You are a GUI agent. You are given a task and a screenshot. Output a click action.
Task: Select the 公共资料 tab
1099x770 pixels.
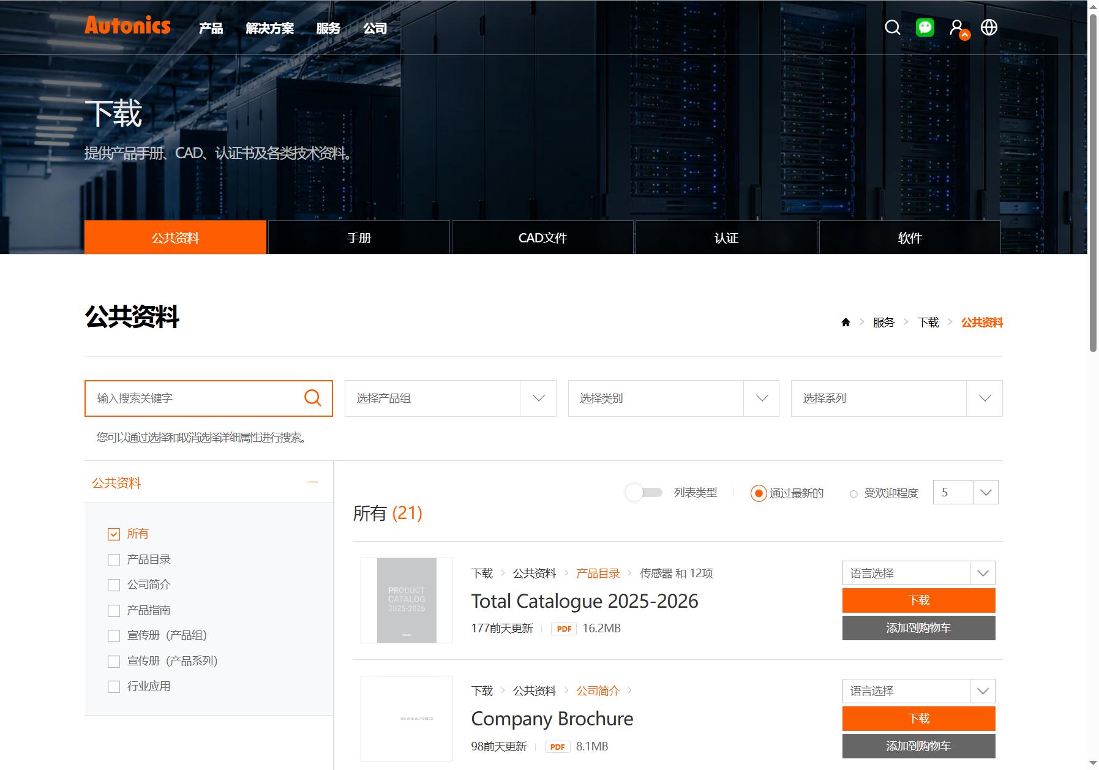click(x=175, y=237)
